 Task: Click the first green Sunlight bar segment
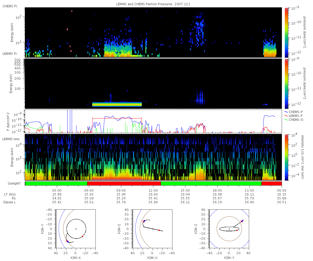pyautogui.click(x=56, y=183)
